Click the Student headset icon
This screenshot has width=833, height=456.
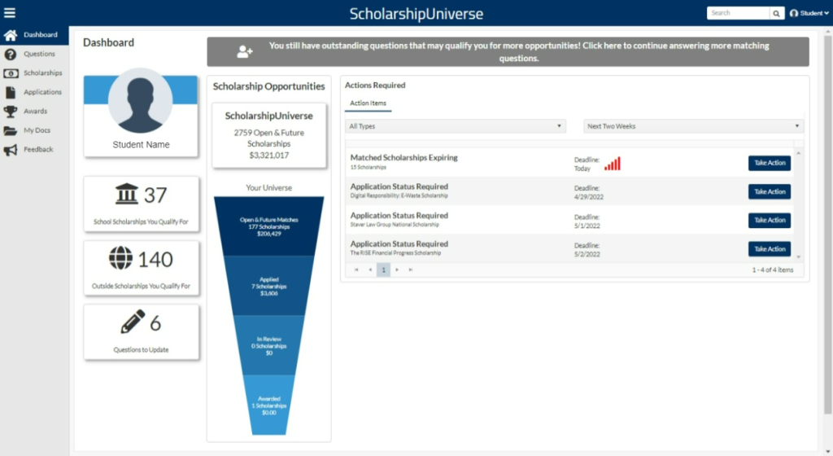click(x=794, y=13)
